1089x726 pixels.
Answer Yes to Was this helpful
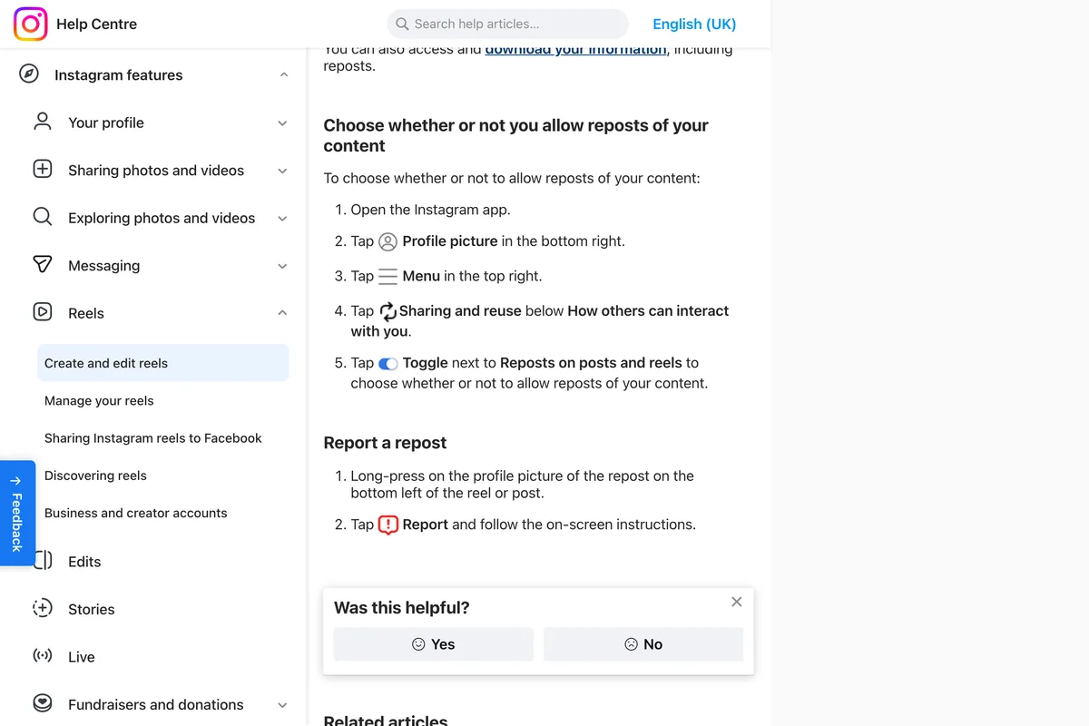[x=433, y=644]
